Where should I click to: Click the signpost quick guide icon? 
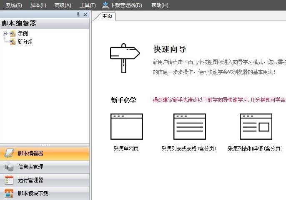coord(124,57)
